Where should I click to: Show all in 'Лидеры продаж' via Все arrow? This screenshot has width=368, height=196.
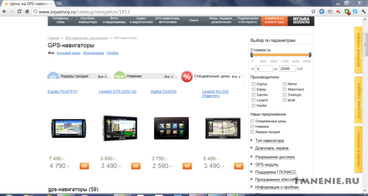coord(102,77)
